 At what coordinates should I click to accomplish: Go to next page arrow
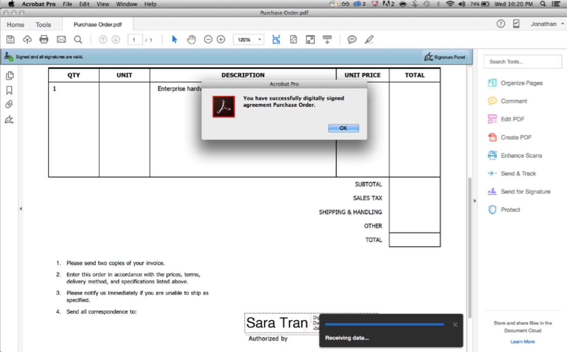click(x=116, y=40)
